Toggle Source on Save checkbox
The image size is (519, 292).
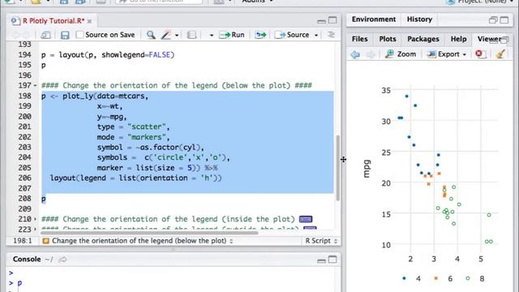point(79,35)
